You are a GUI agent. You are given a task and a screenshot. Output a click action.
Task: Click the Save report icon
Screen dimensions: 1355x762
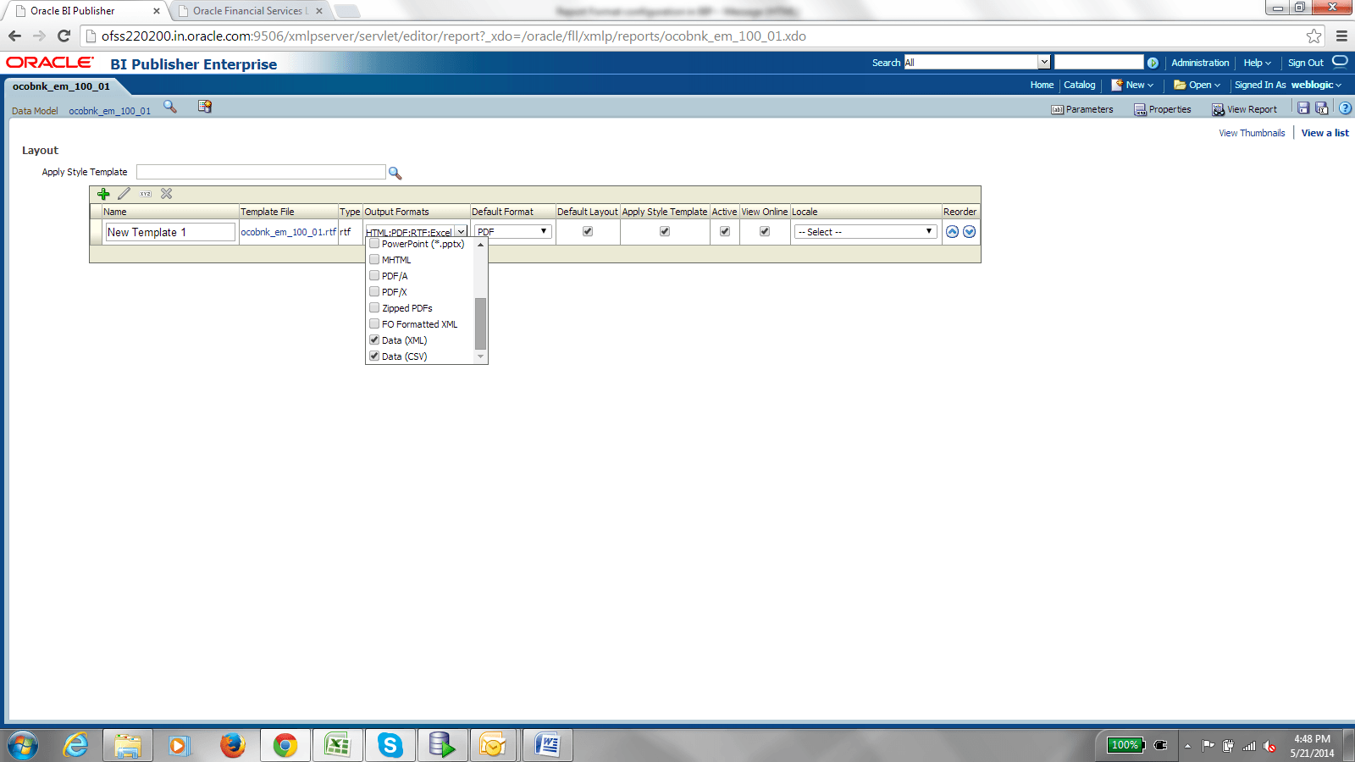pyautogui.click(x=1303, y=108)
